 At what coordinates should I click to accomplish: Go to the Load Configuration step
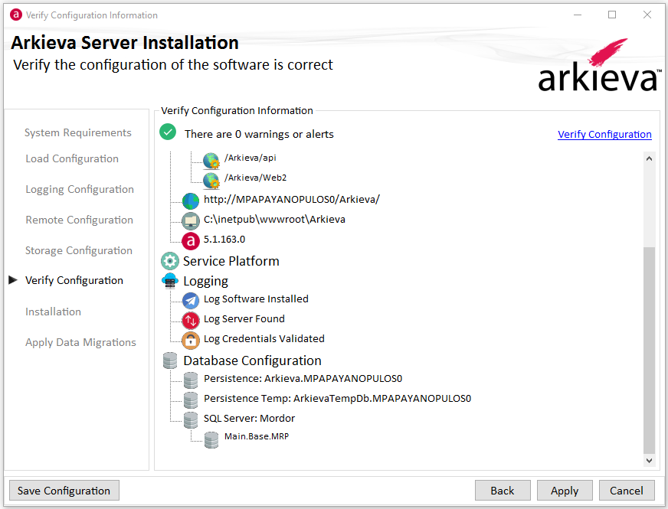72,158
